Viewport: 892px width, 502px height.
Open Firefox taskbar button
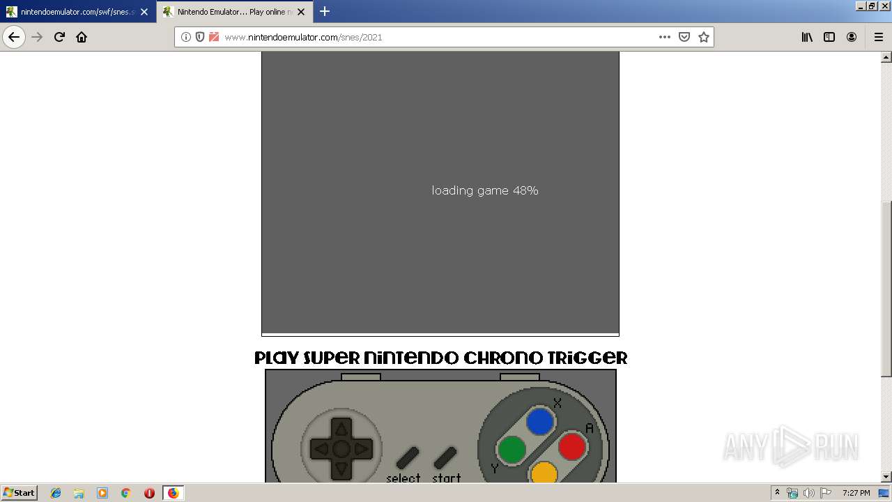[x=173, y=493]
